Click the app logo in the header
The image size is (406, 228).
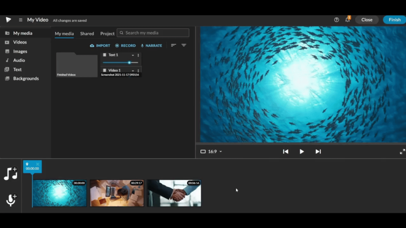pyautogui.click(x=8, y=20)
